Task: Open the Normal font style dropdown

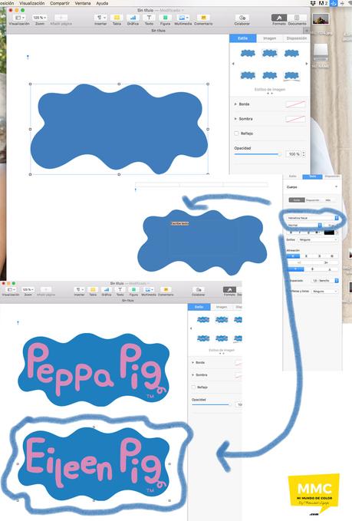Action: (304, 225)
